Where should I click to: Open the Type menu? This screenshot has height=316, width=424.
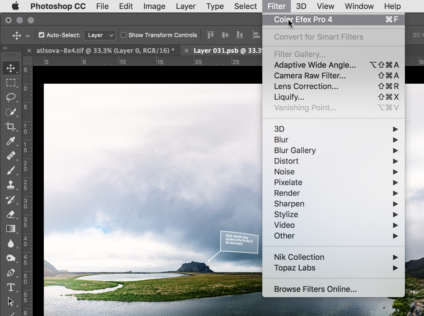(x=215, y=6)
